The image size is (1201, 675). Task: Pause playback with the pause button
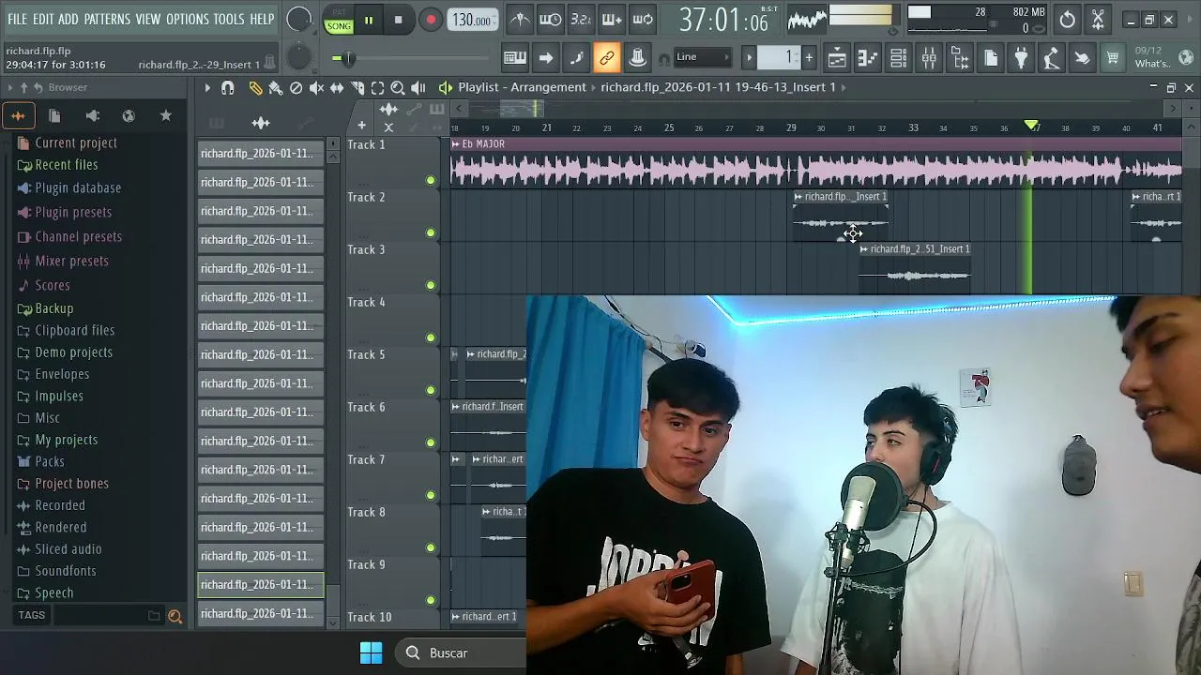tap(369, 19)
